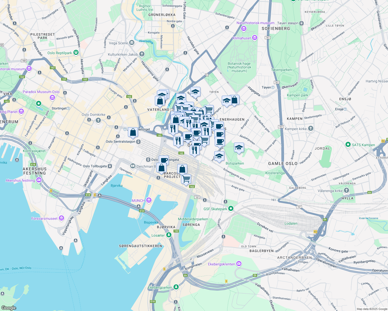This screenshot has width=388, height=311.
Task: Click the Klimahuset museum icon
Action: click(x=255, y=38)
